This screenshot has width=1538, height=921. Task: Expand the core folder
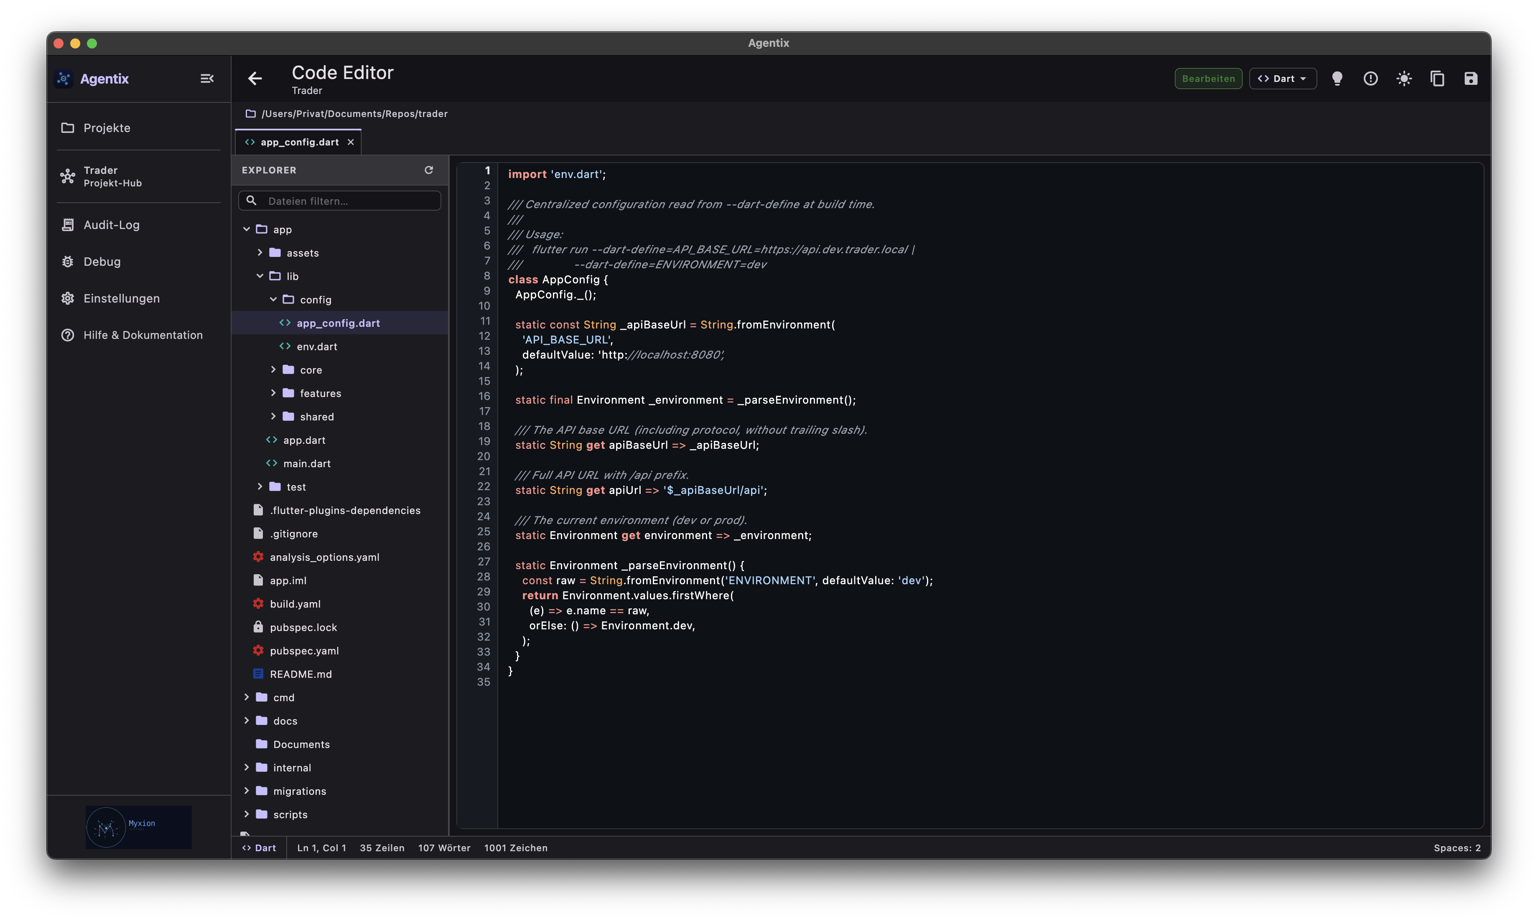[273, 370]
